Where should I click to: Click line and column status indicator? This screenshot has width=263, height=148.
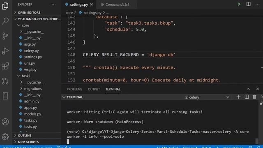coord(168,147)
